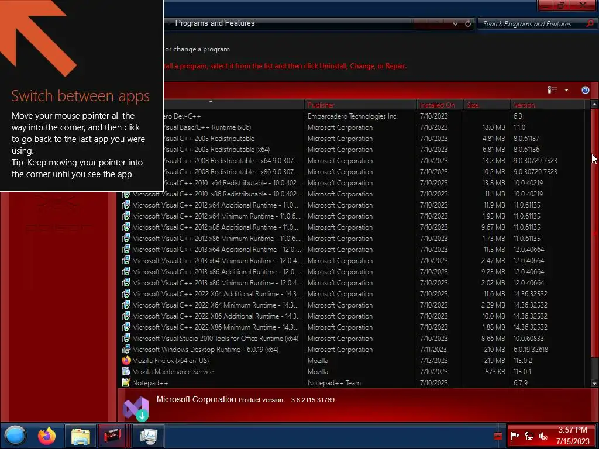Viewport: 599px width, 449px height.
Task: Select Visual C++ 2013 x64 Additional Runtime icon
Action: pyautogui.click(x=126, y=249)
